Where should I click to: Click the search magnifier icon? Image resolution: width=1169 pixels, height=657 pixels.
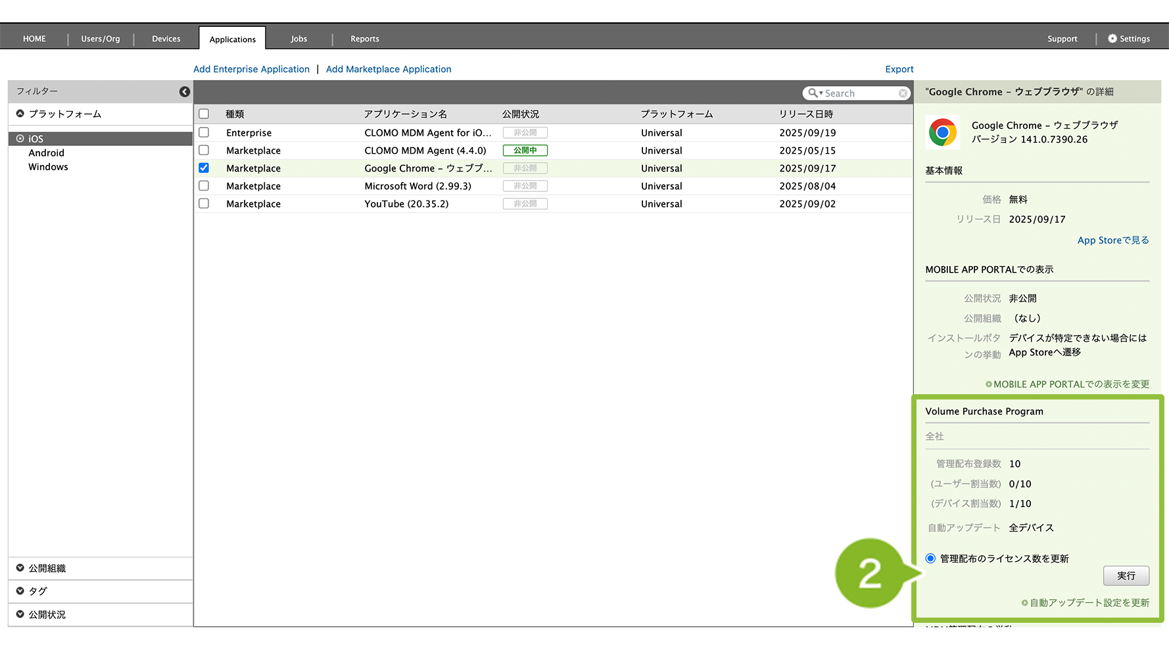click(x=813, y=93)
